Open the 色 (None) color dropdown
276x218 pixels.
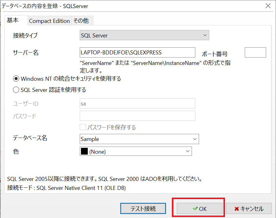(x=136, y=151)
